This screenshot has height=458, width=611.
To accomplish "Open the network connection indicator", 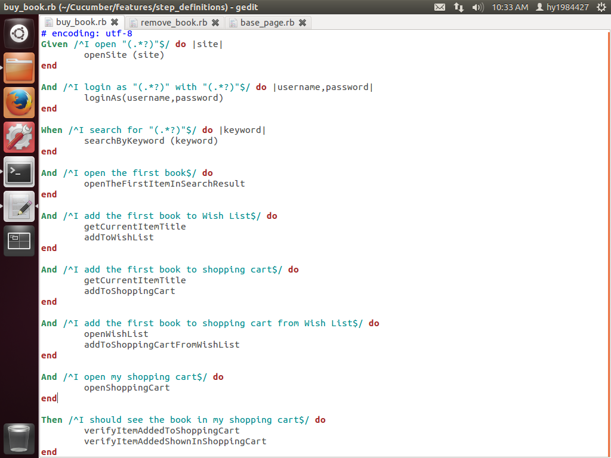I will pos(459,7).
